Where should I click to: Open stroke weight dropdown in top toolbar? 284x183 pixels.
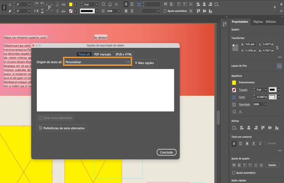coord(97,4)
